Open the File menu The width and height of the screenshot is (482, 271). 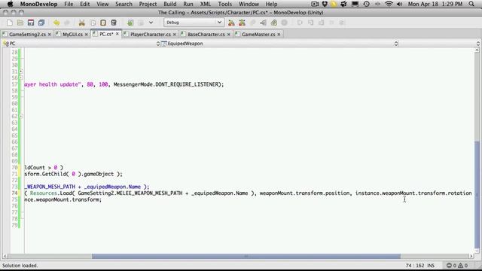[x=69, y=4]
